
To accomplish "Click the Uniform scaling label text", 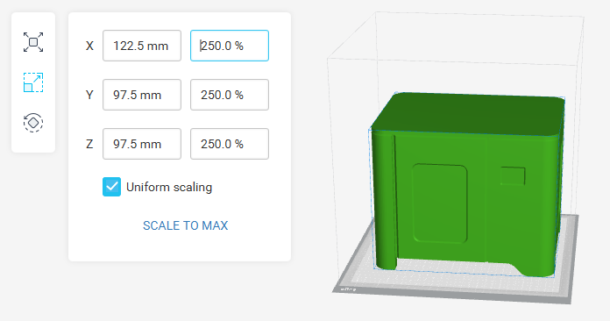I will point(169,187).
